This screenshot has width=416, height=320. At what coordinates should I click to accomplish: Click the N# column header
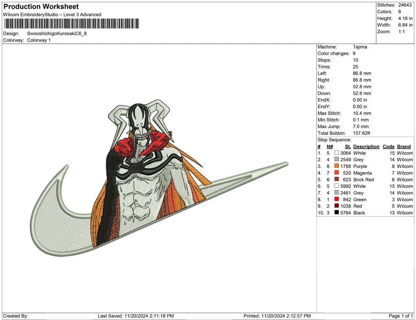tap(330, 147)
